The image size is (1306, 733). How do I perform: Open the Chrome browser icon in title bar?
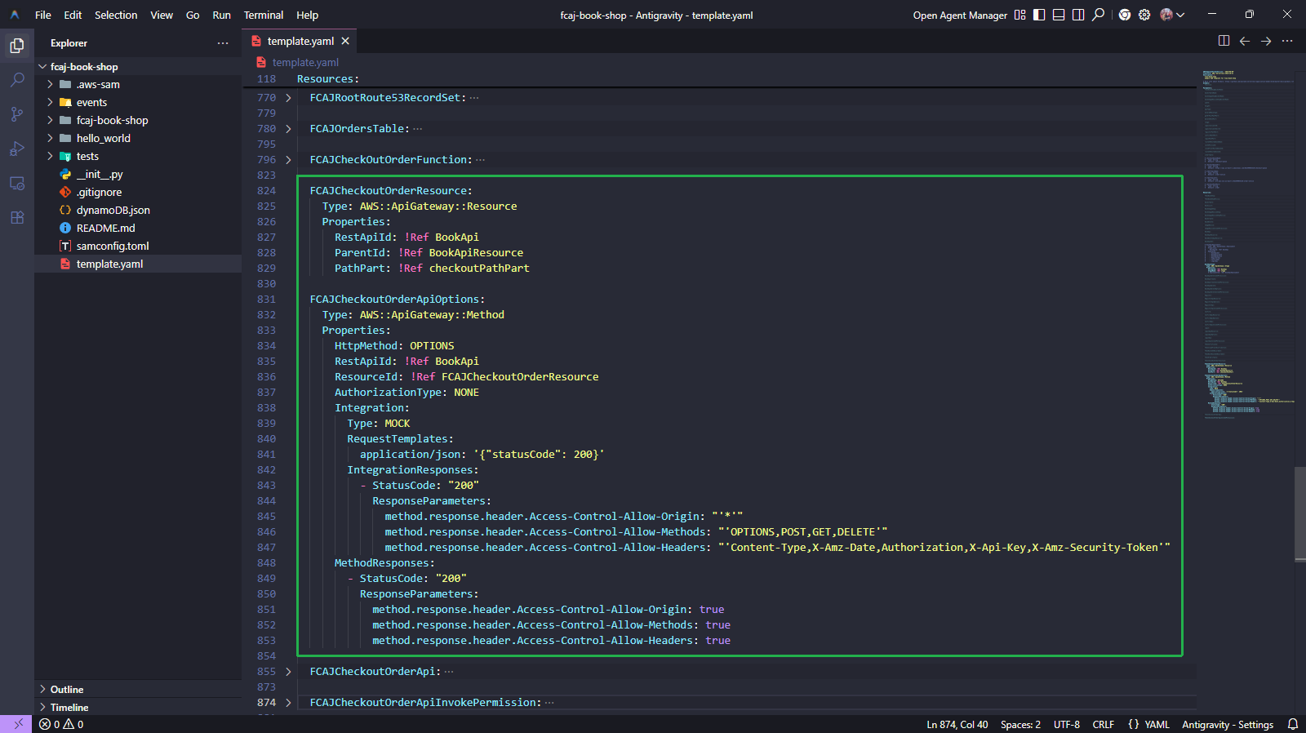tap(1125, 15)
